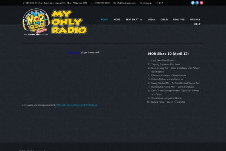The height and width of the screenshot is (151, 226).
Task: Click the Live audio streaming powered by text
Action: click(x=39, y=105)
